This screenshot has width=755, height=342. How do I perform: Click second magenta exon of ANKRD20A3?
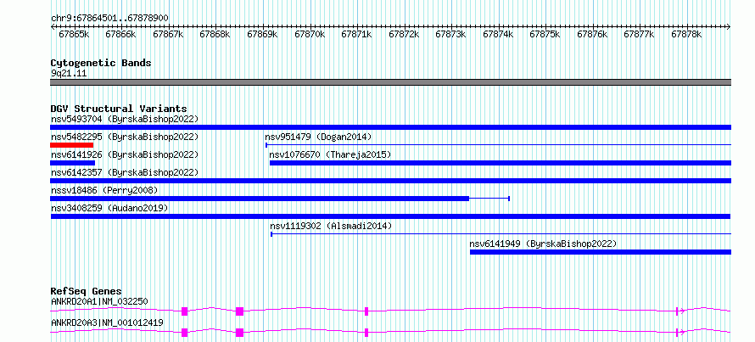click(239, 333)
